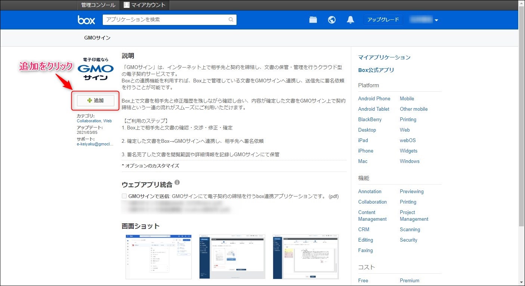
Task: Filter by Annotation feature
Action: point(370,191)
